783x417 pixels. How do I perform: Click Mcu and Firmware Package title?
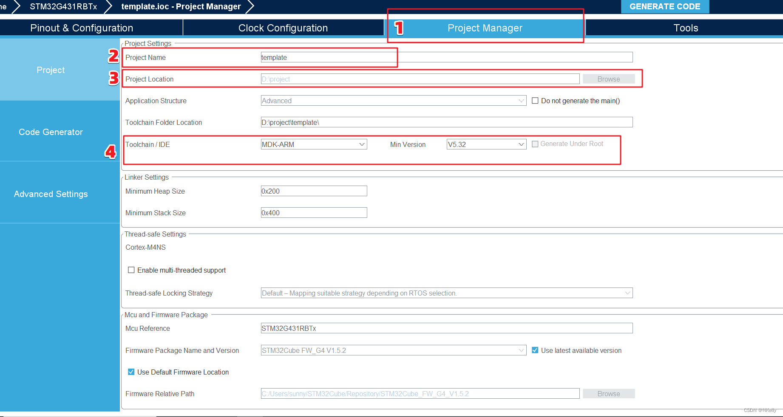166,315
